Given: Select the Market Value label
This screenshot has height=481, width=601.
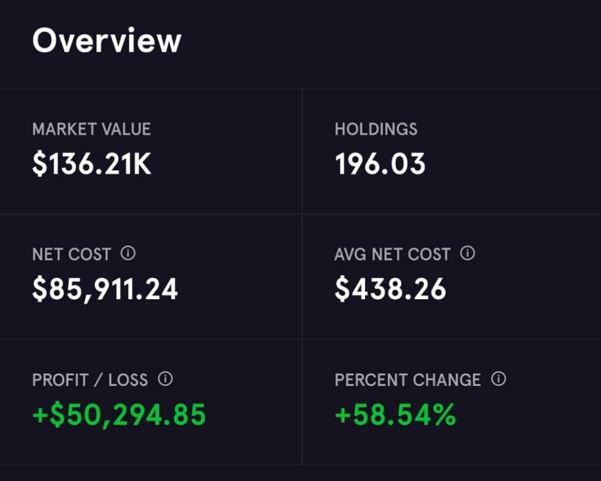Looking at the screenshot, I should (92, 129).
